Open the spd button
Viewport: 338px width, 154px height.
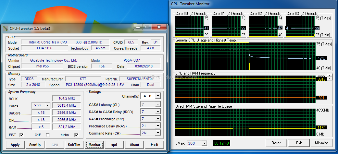tap(114, 145)
